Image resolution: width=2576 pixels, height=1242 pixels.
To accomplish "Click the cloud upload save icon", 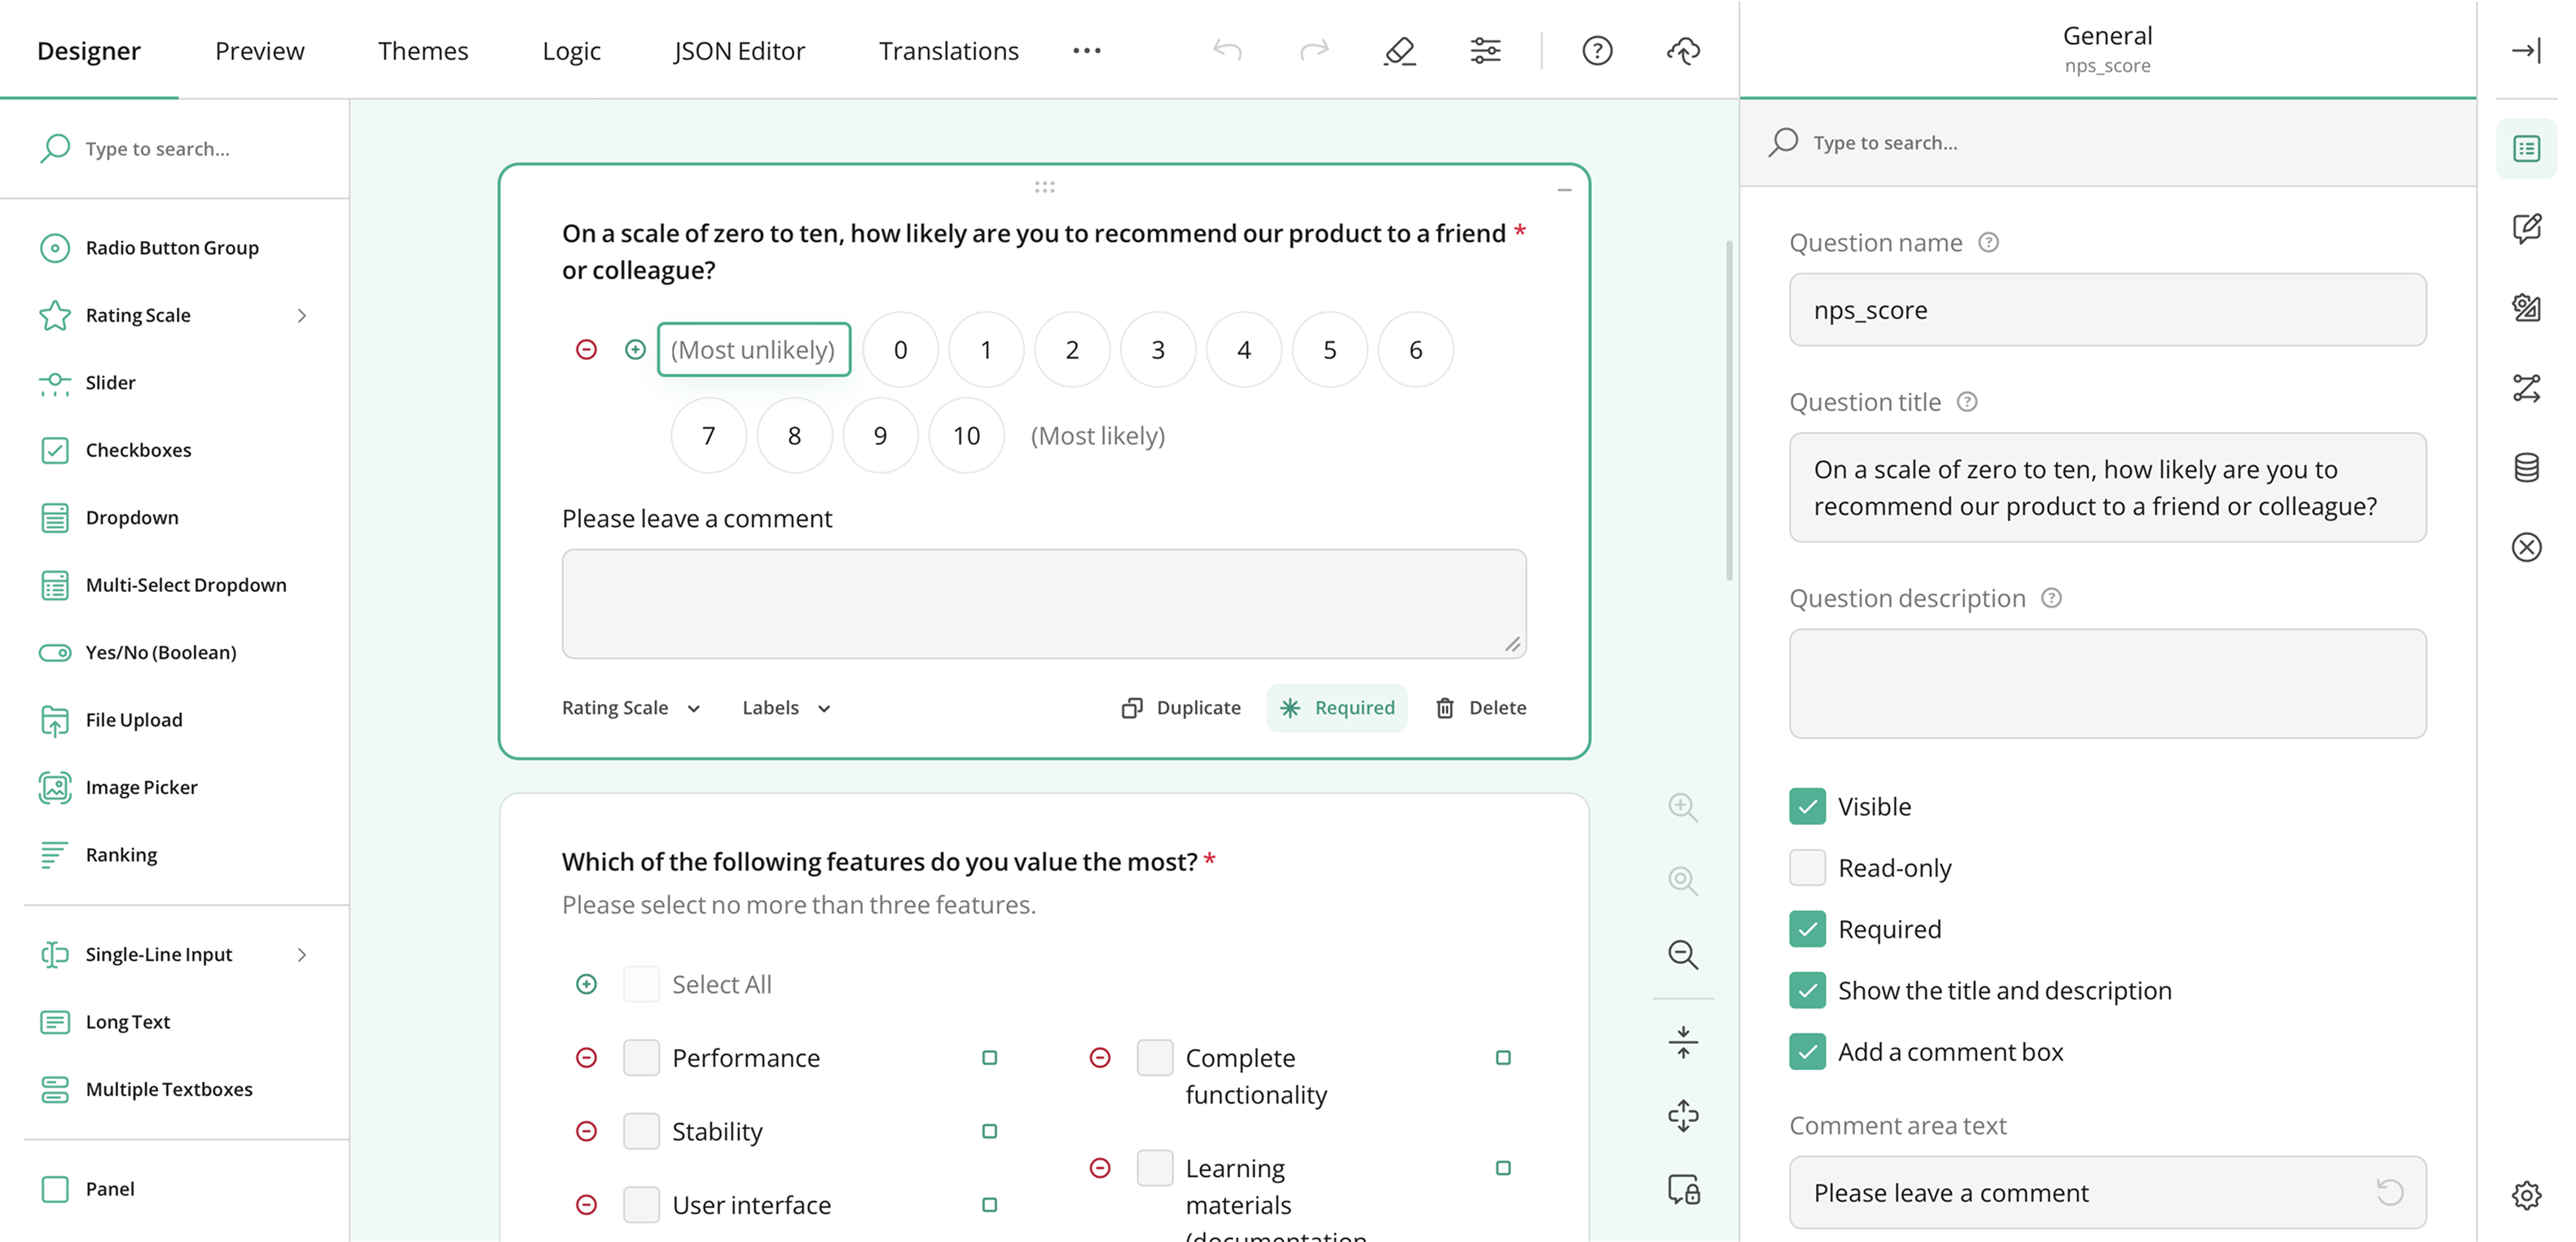I will click(x=1683, y=50).
